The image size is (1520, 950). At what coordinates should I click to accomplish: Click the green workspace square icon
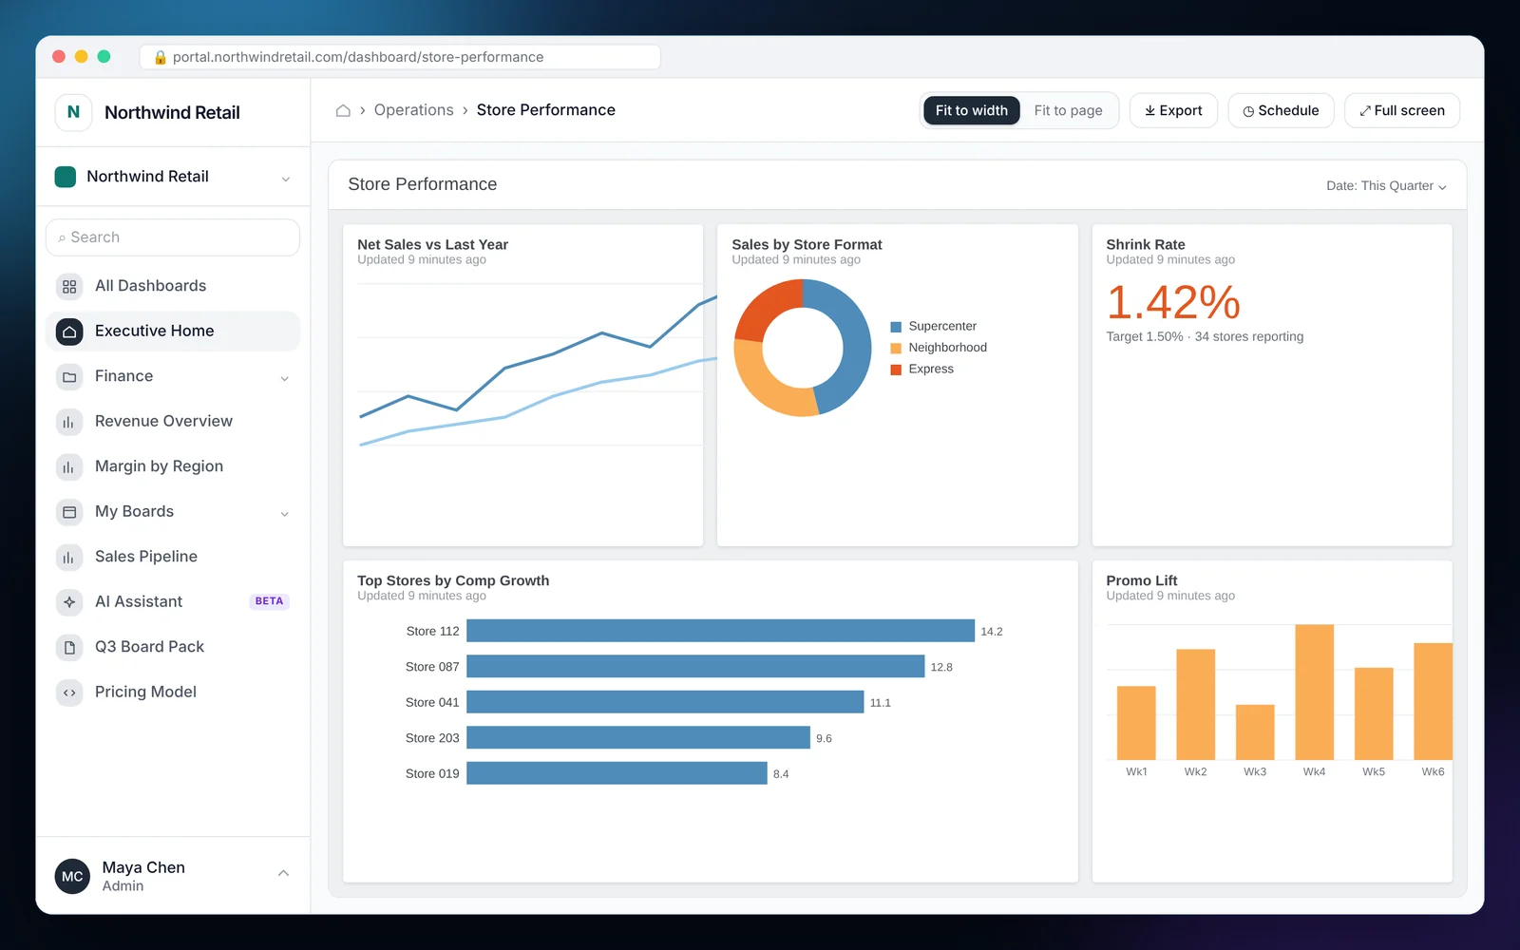click(x=66, y=177)
